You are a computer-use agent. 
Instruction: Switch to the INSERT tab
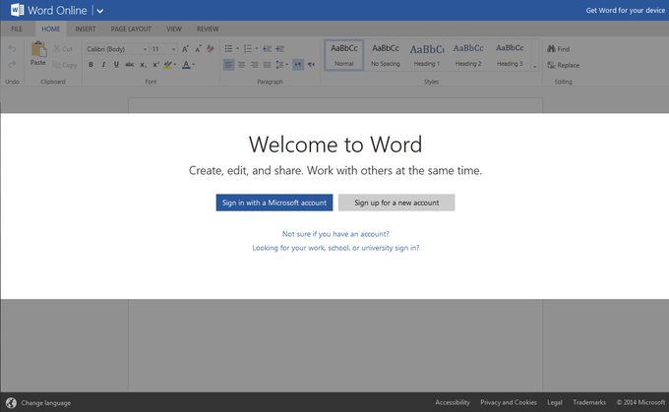(x=86, y=29)
